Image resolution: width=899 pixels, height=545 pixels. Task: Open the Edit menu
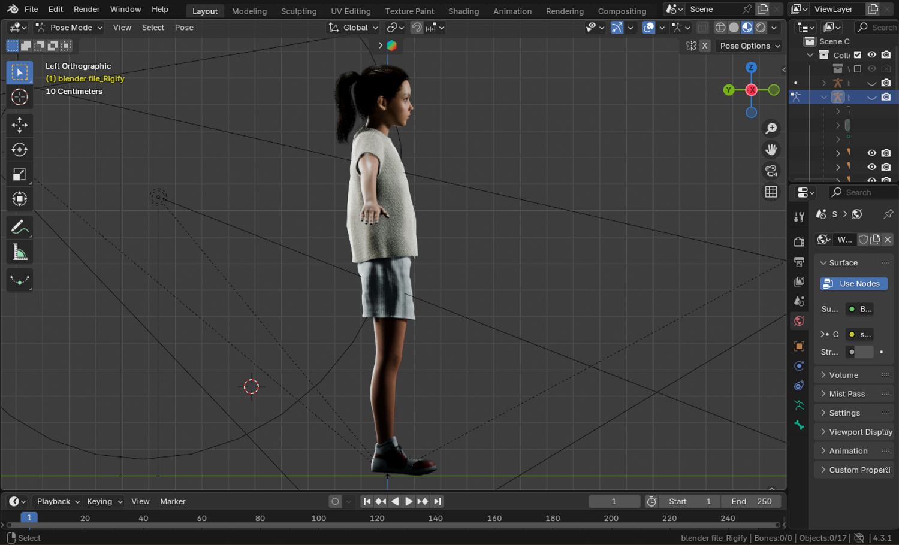tap(56, 10)
